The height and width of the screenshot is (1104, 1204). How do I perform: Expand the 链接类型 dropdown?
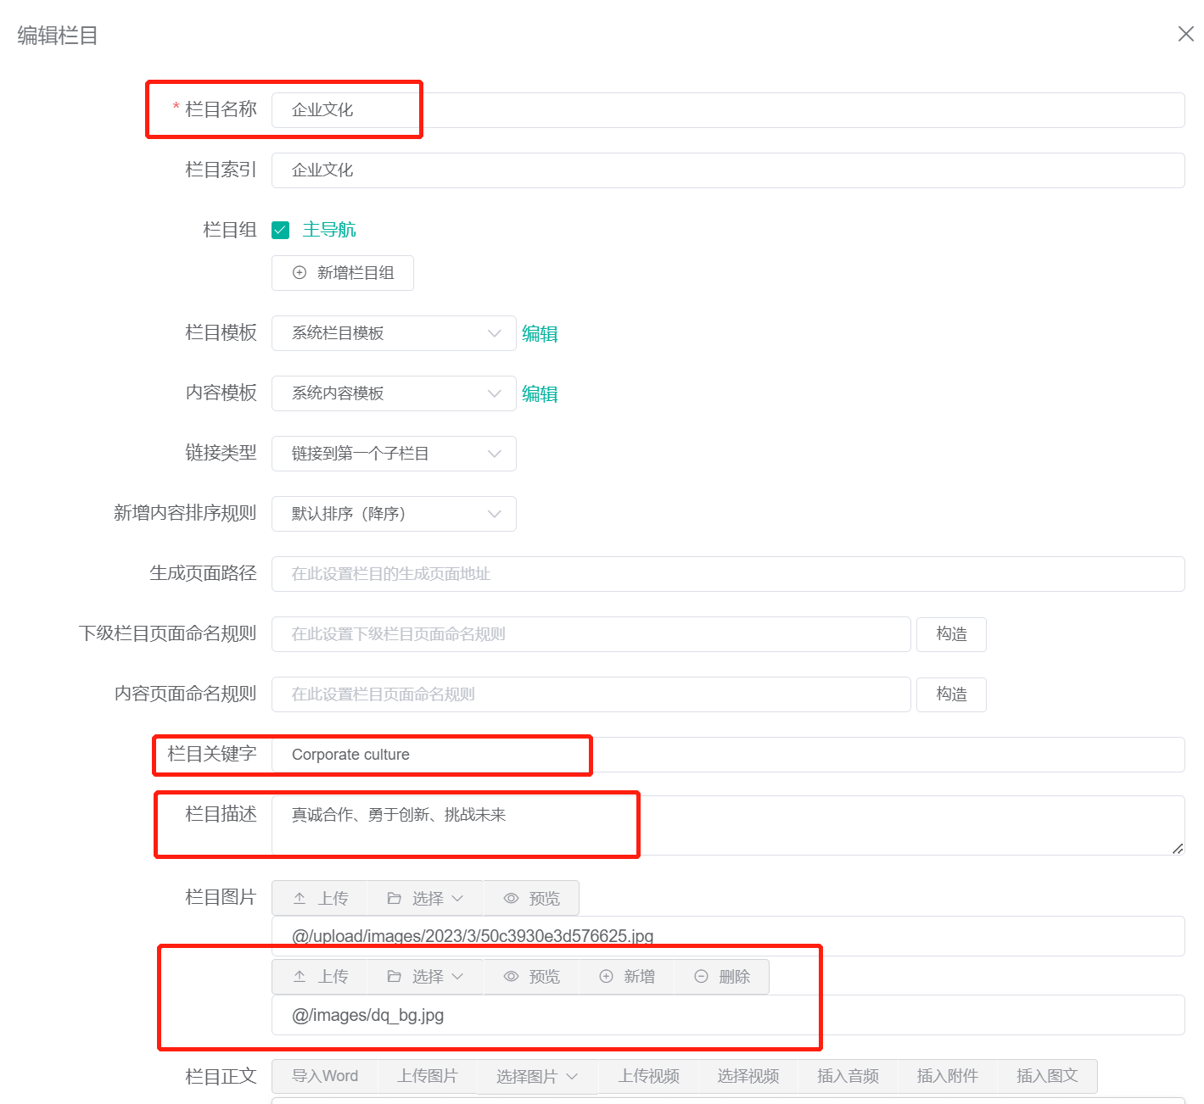pos(393,454)
